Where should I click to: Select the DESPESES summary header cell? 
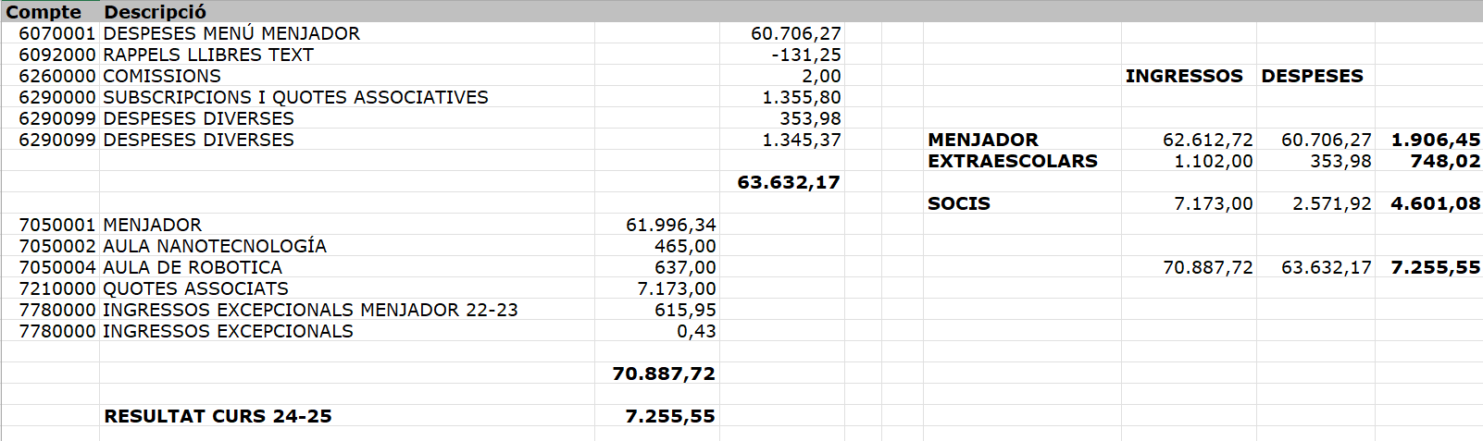(1312, 76)
